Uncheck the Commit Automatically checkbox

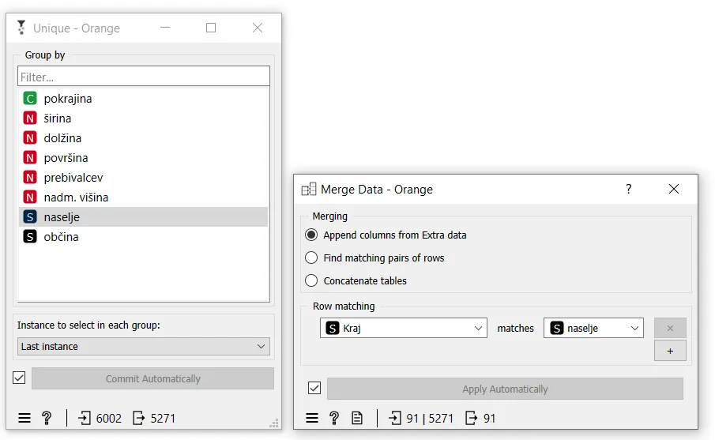coord(19,378)
